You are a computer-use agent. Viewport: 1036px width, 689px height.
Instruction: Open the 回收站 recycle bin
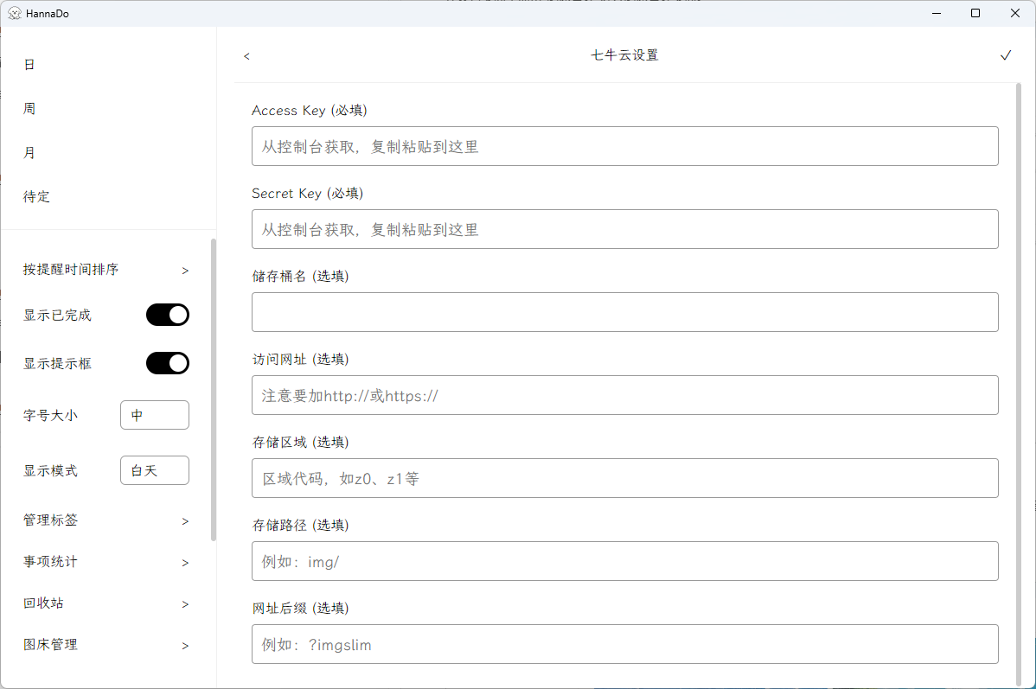tap(106, 603)
